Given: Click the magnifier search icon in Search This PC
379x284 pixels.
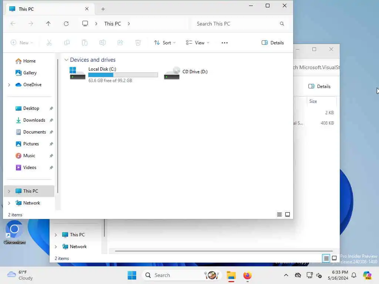Looking at the screenshot, I should tap(282, 24).
